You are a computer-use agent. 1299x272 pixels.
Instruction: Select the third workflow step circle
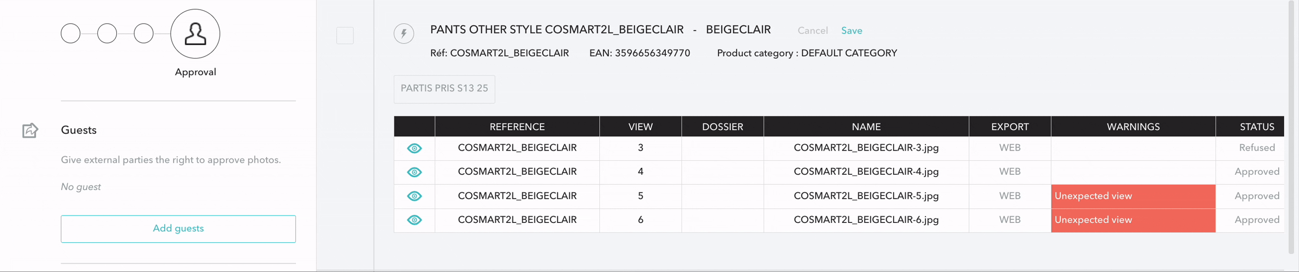(144, 34)
